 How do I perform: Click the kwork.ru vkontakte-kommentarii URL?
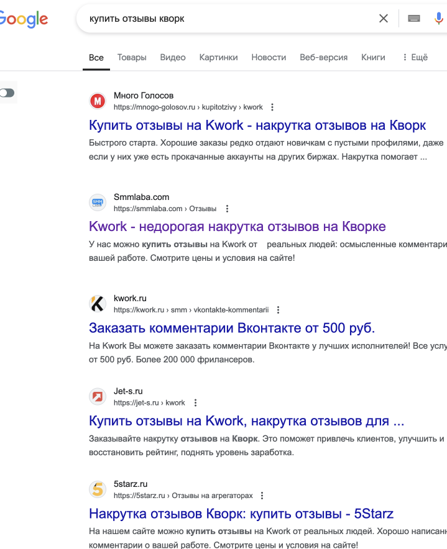[x=191, y=310]
